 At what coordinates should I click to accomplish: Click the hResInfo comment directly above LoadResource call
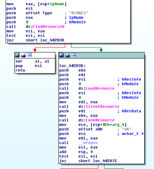(x=131, y=79)
